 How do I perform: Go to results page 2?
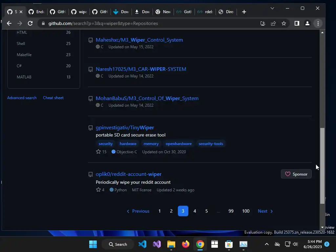click(x=171, y=211)
